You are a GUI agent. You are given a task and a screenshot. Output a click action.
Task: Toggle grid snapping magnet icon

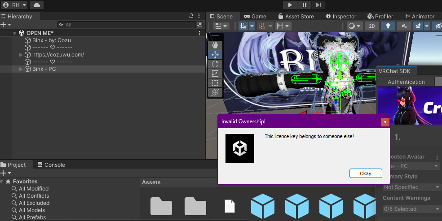tap(261, 26)
